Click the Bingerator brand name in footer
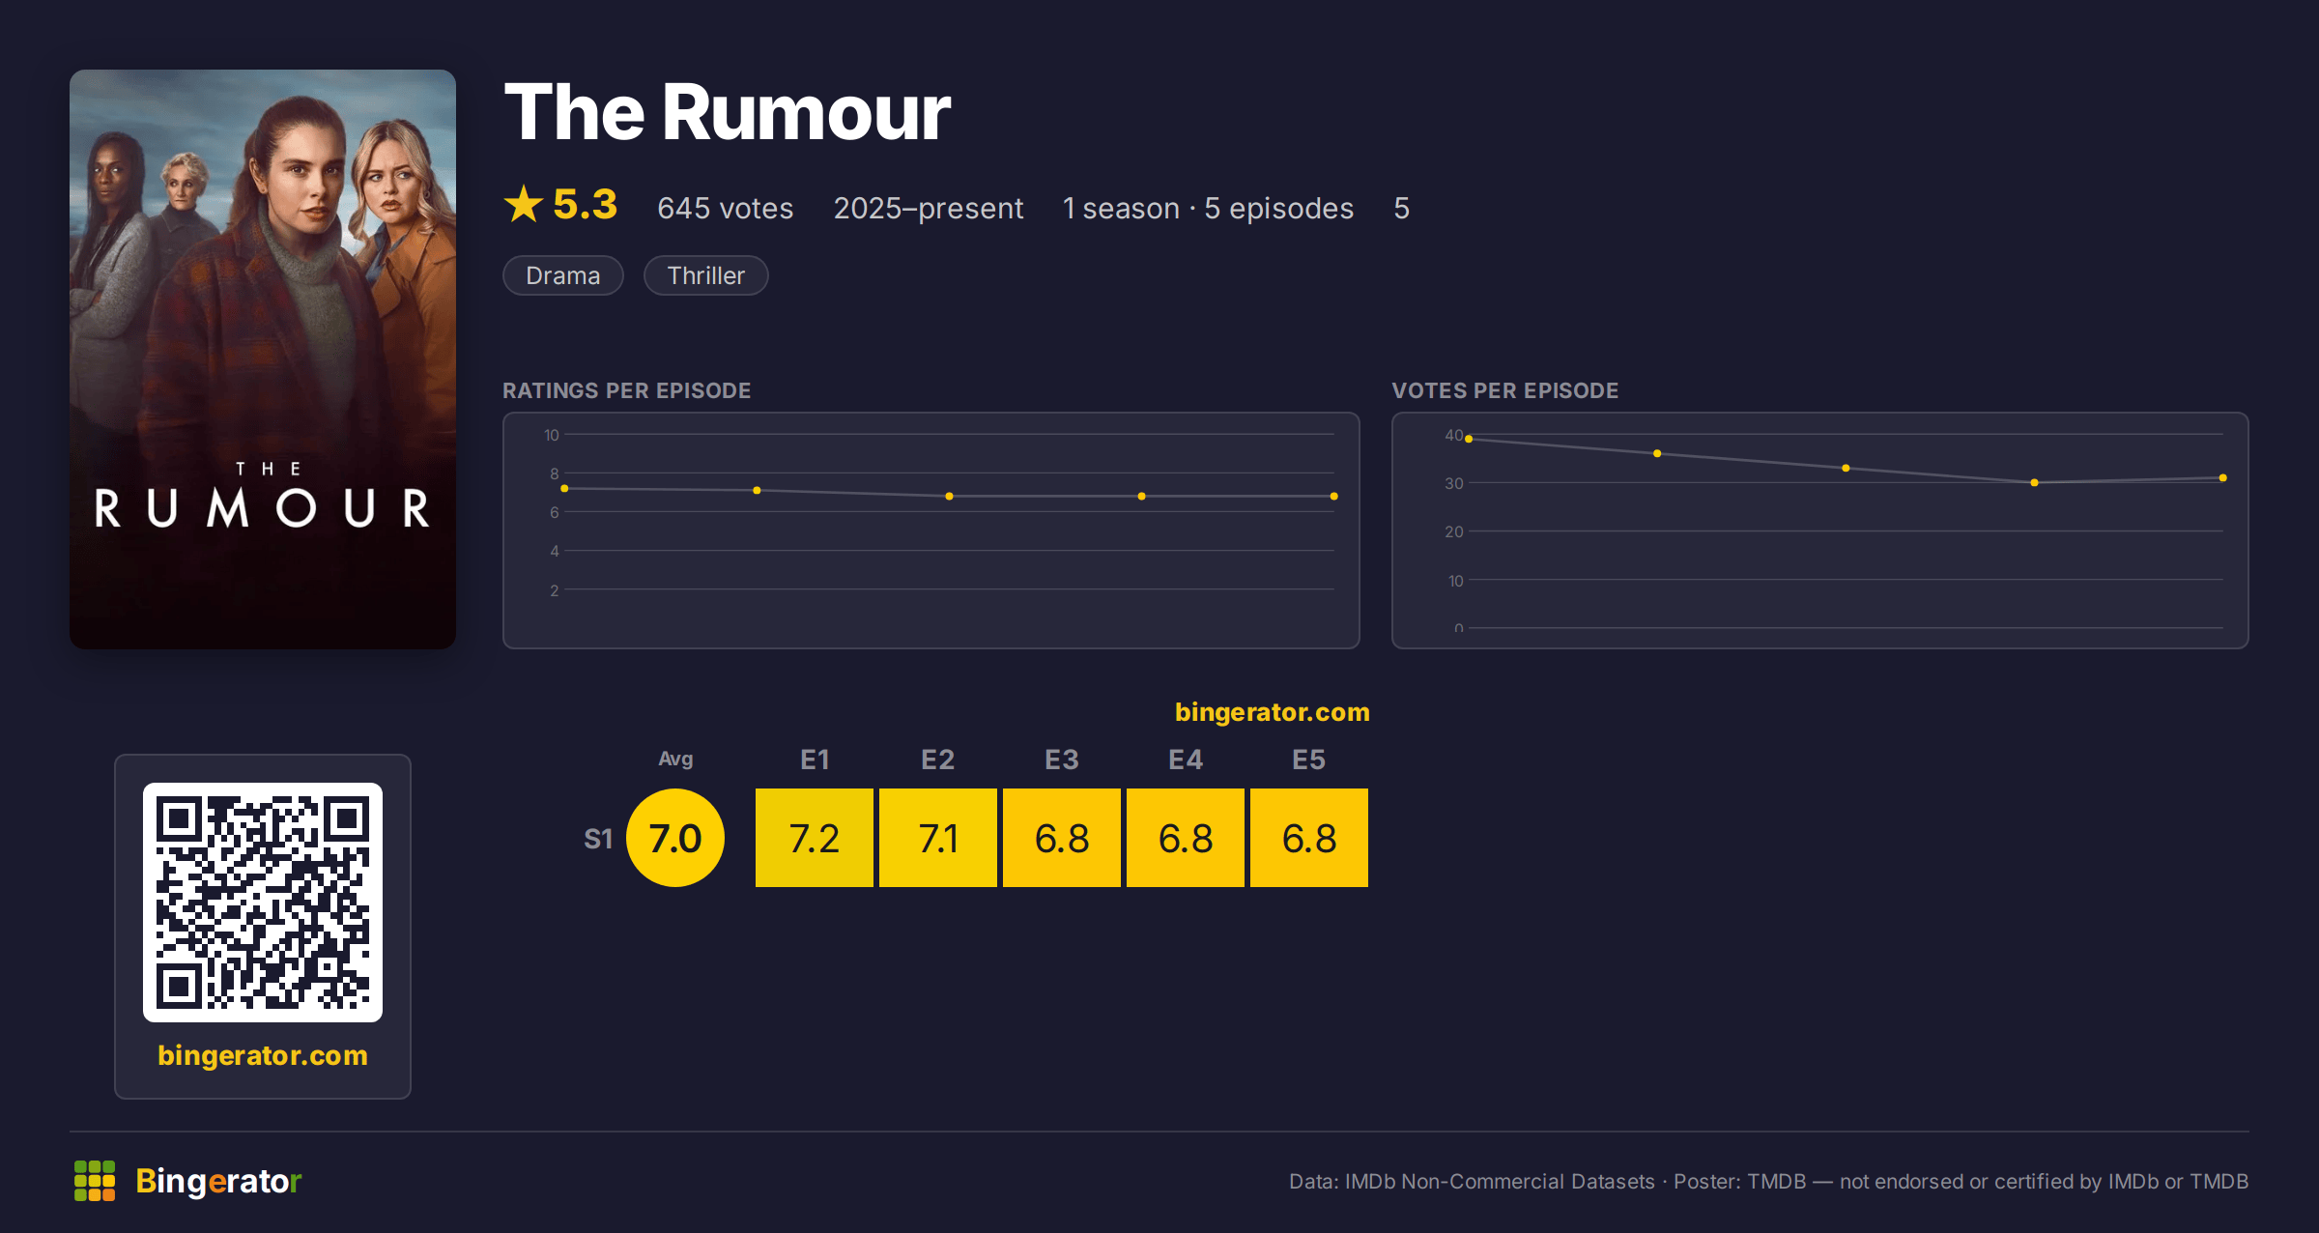This screenshot has width=2319, height=1233. click(218, 1181)
